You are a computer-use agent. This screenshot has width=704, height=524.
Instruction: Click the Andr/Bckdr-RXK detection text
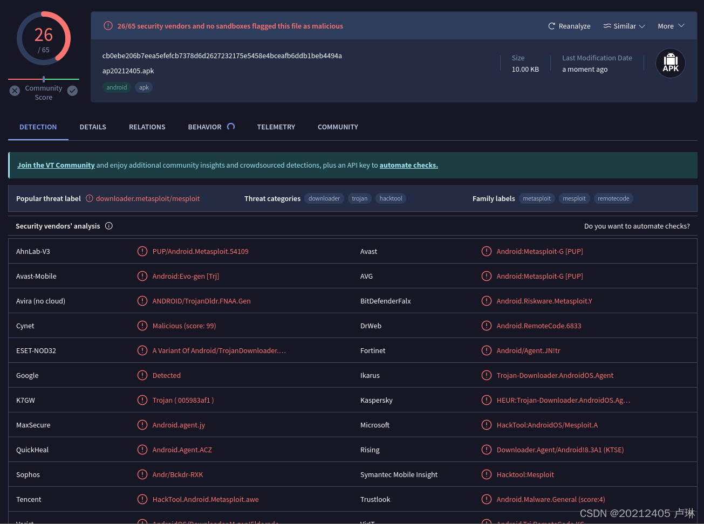point(177,474)
